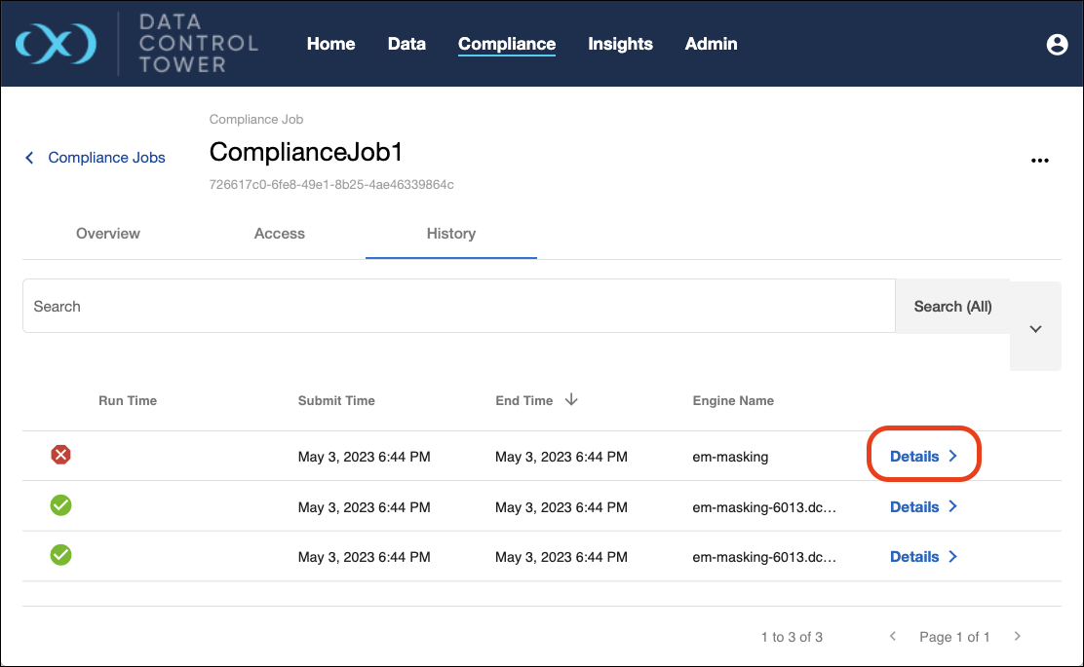Image resolution: width=1084 pixels, height=667 pixels.
Task: Open Details for the em-masking failed run
Action: 923,457
